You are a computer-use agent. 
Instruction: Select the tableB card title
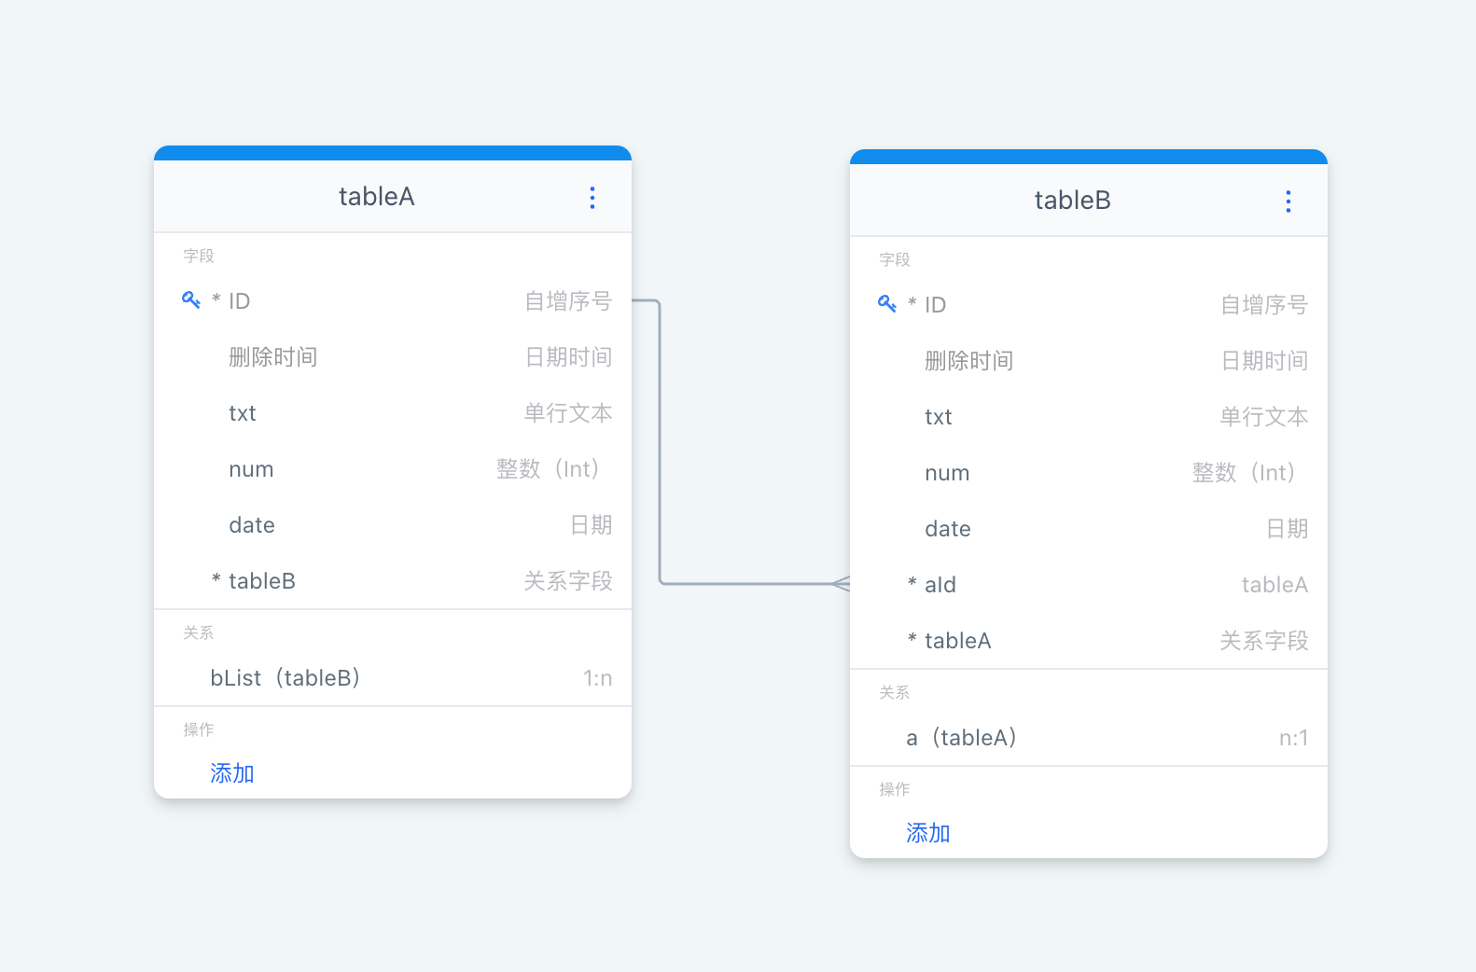tap(1072, 201)
